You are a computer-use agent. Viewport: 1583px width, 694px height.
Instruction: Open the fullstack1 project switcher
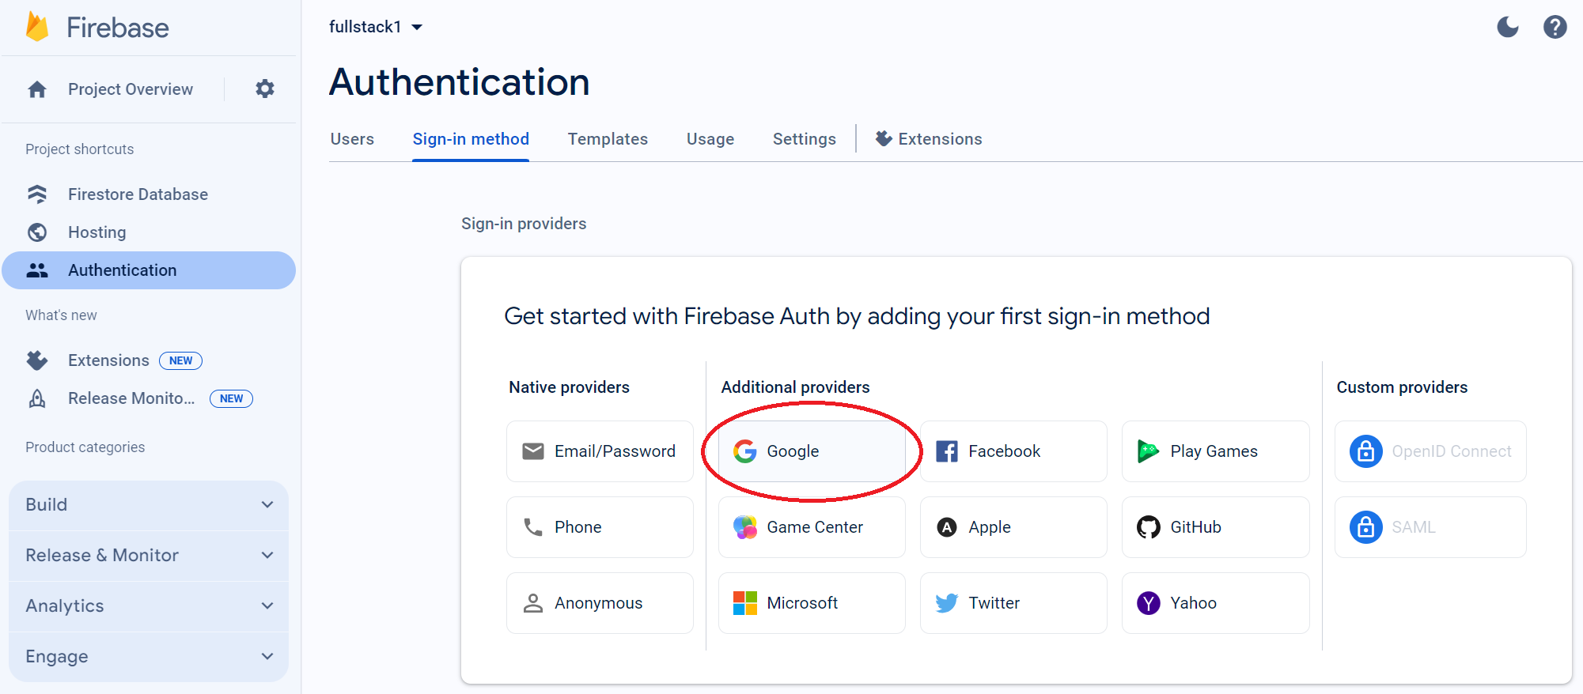[377, 26]
